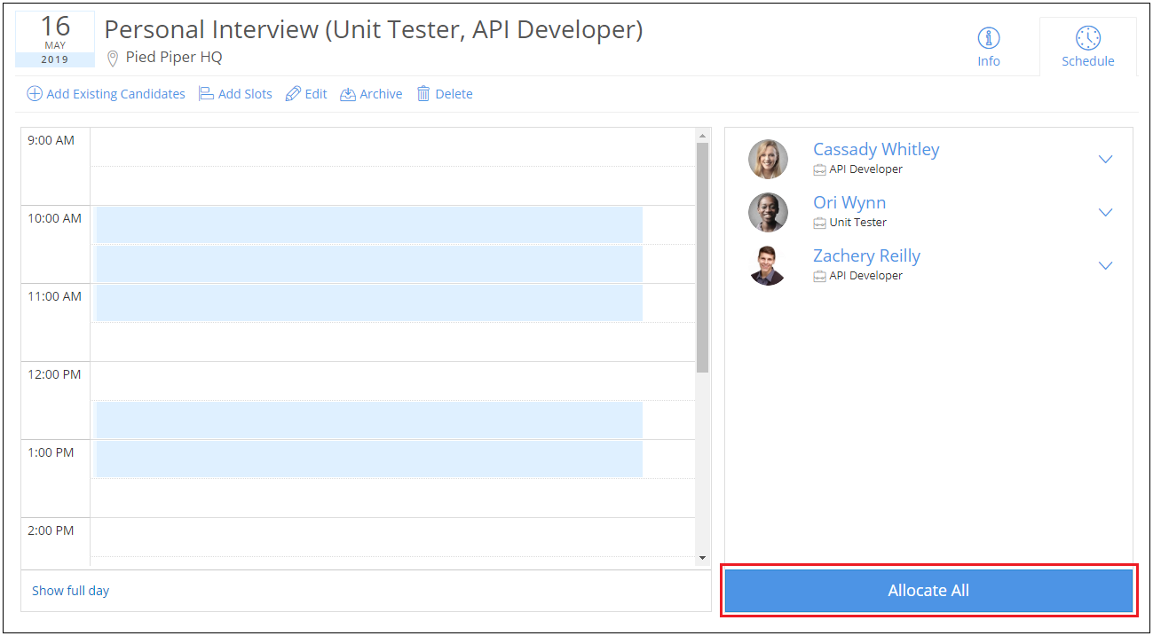Image resolution: width=1153 pixels, height=636 pixels.
Task: Click Ori Wynn's profile photo
Action: (x=768, y=213)
